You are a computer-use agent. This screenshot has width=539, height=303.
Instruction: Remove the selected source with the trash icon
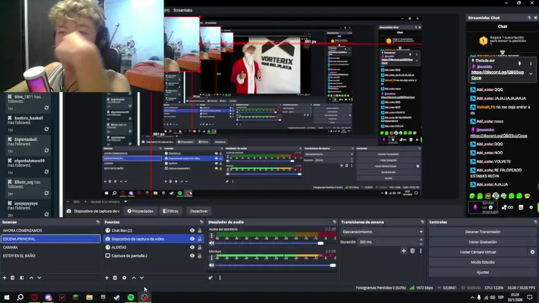115,278
